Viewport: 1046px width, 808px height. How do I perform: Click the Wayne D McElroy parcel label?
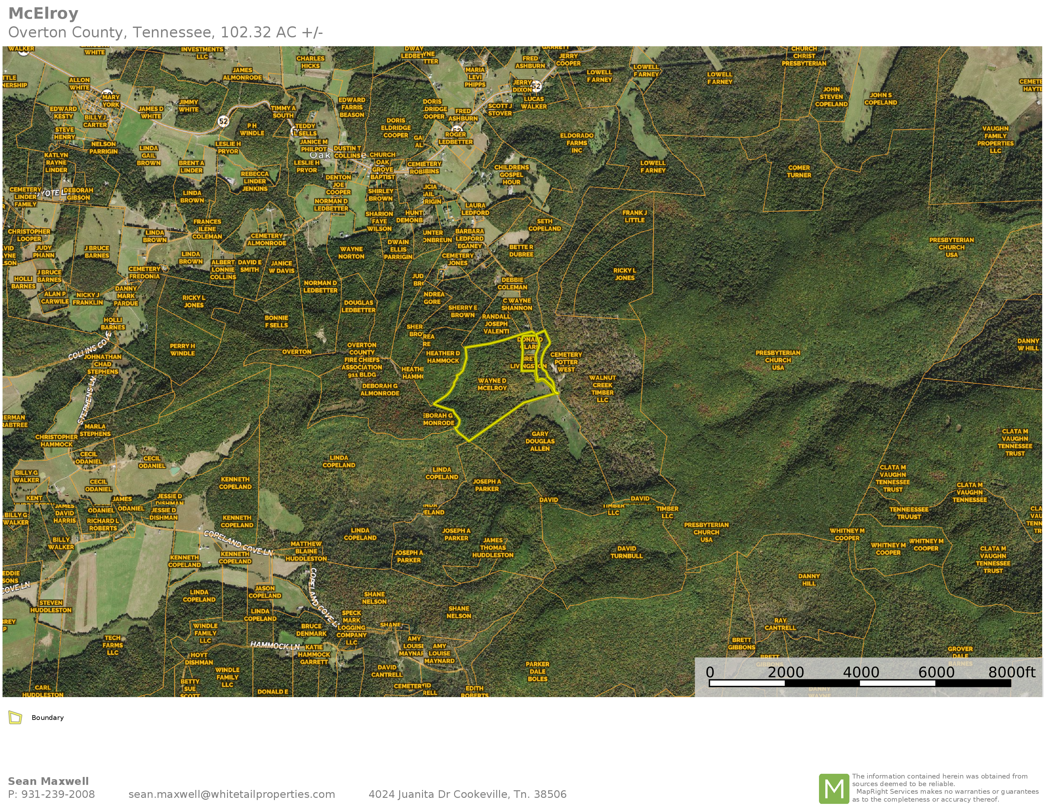492,384
